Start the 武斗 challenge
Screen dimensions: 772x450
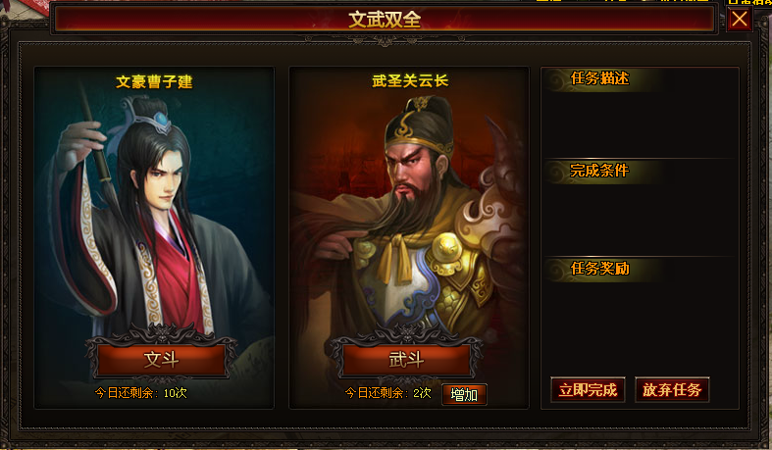point(406,360)
